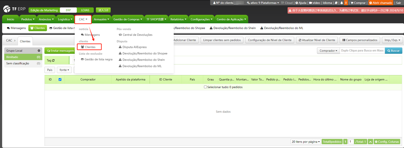
Task: Refresh tags with the Tag reload icon
Action: coord(53,60)
